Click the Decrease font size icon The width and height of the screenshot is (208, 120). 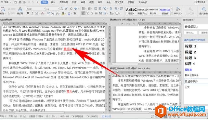[x=66, y=9]
